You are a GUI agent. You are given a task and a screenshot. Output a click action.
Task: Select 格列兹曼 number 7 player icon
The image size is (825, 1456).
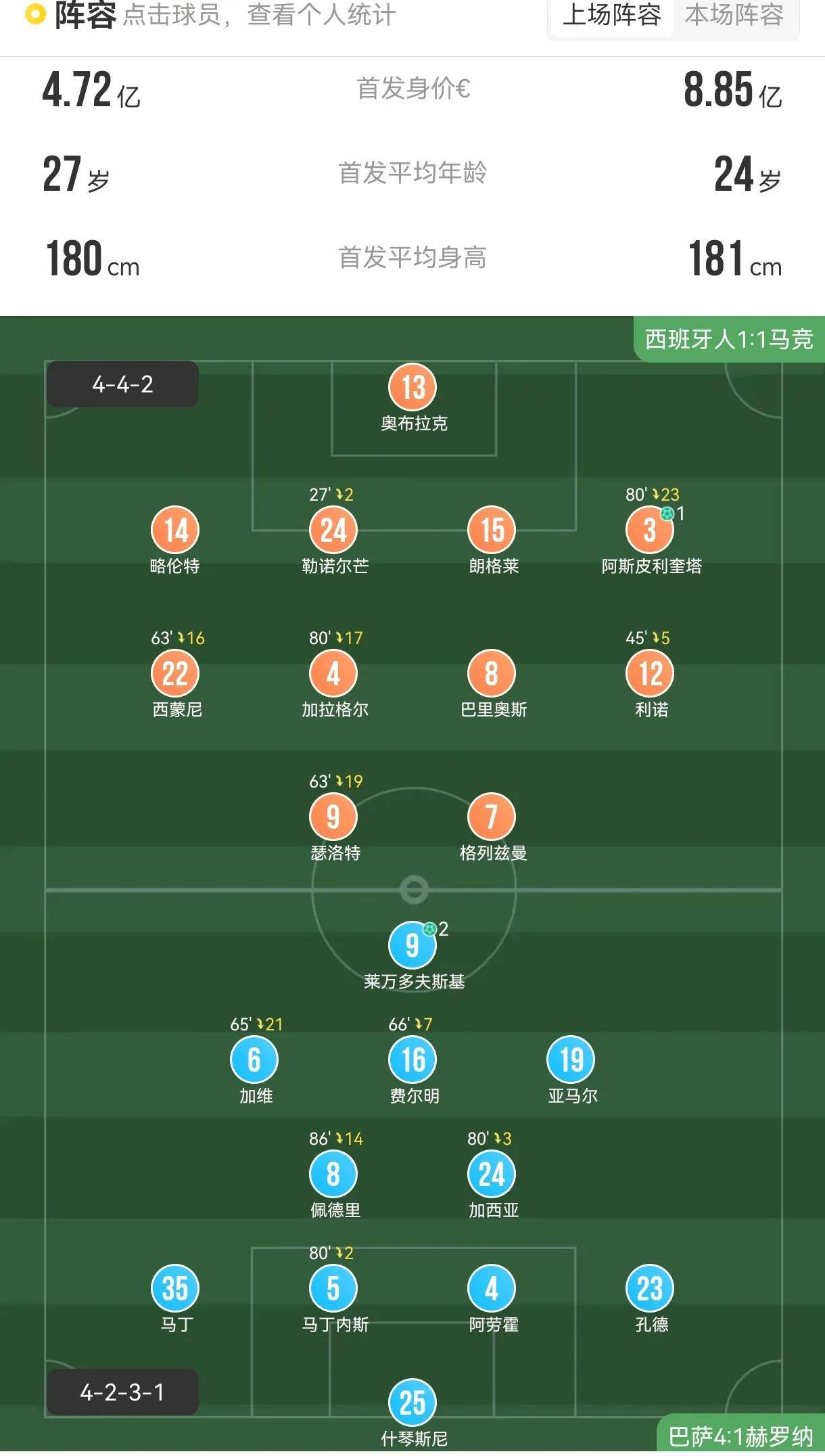coord(492,817)
